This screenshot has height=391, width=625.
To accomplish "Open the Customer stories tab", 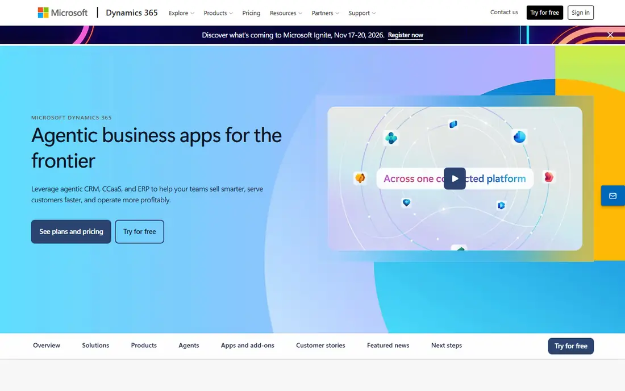I will click(320, 346).
